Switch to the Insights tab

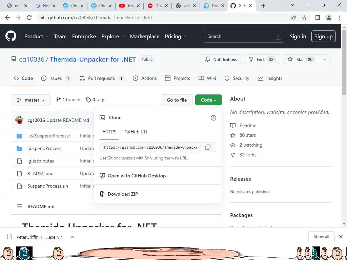270,78
